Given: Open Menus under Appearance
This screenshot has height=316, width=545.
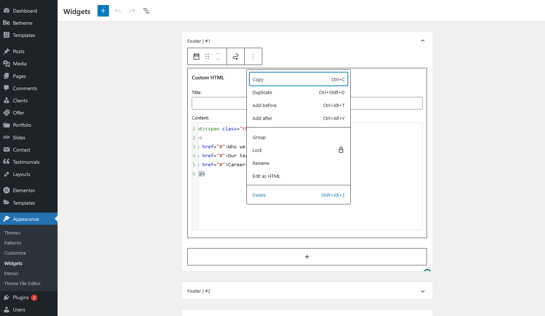Looking at the screenshot, I should (x=11, y=273).
